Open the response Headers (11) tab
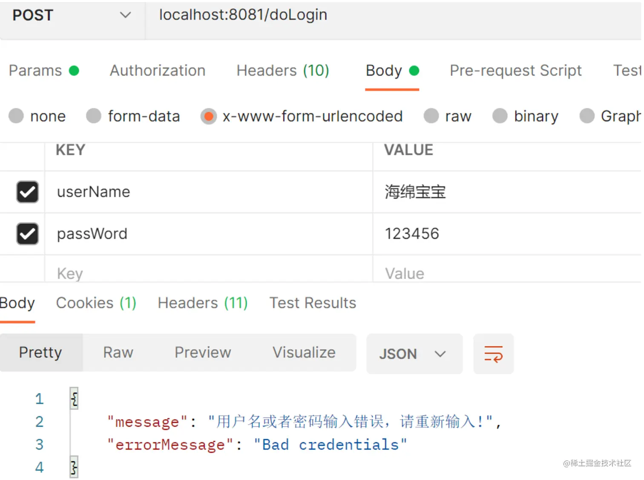This screenshot has height=480, width=644. point(203,303)
